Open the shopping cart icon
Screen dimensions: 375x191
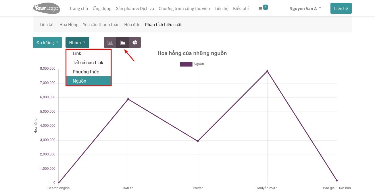tap(260, 9)
